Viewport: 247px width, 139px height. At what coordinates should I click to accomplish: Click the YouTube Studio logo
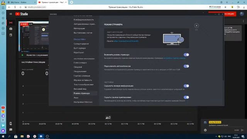click(22, 14)
